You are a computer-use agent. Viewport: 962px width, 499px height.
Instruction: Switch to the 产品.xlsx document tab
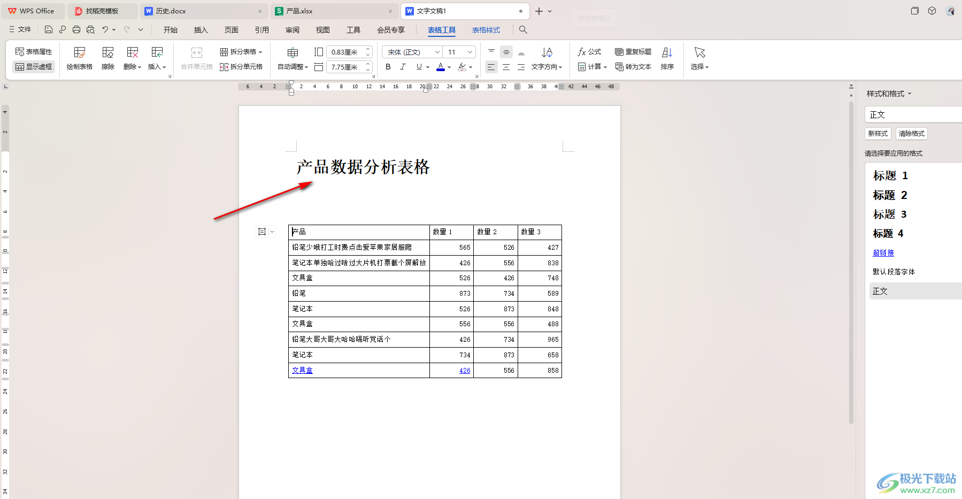tap(334, 11)
